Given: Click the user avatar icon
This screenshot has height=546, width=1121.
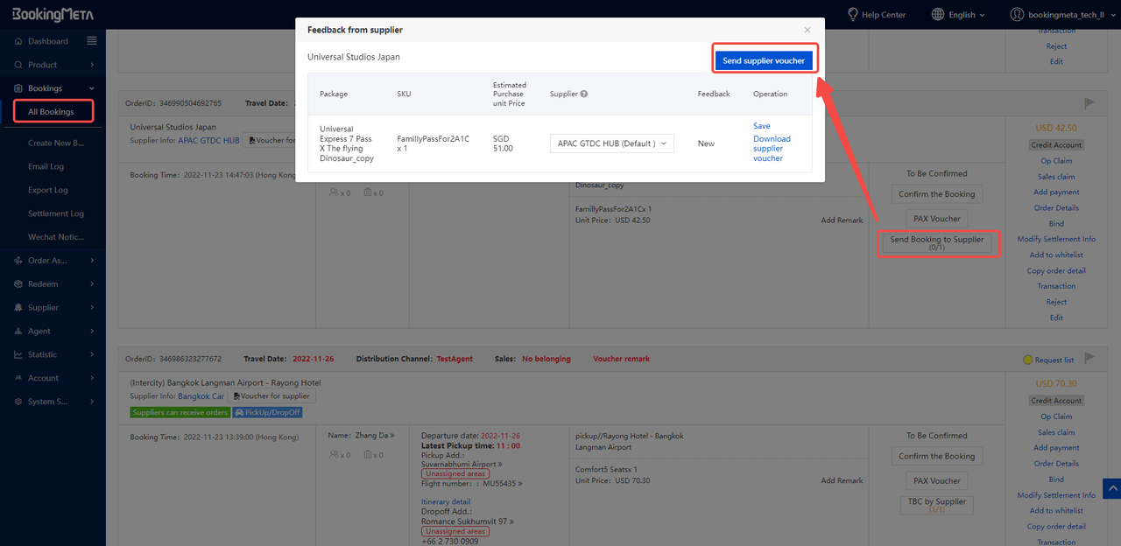Looking at the screenshot, I should 1017,15.
